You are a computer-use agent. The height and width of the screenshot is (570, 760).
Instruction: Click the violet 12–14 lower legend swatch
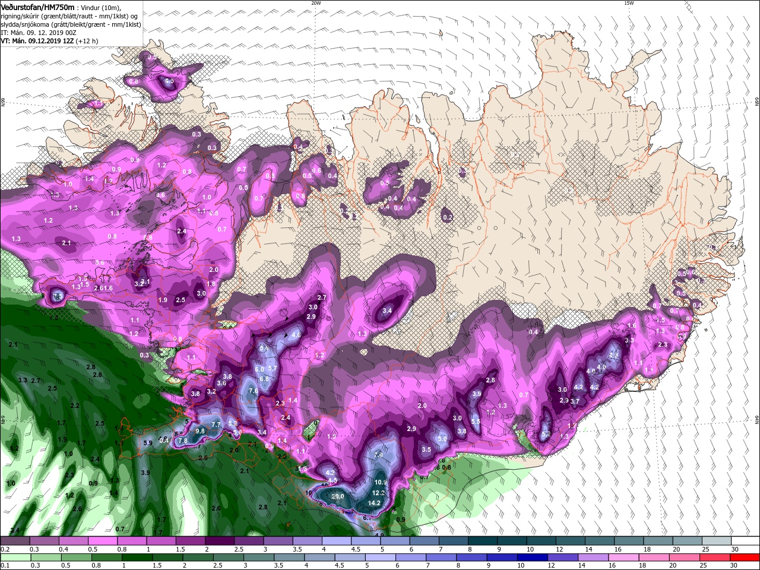coord(562,558)
